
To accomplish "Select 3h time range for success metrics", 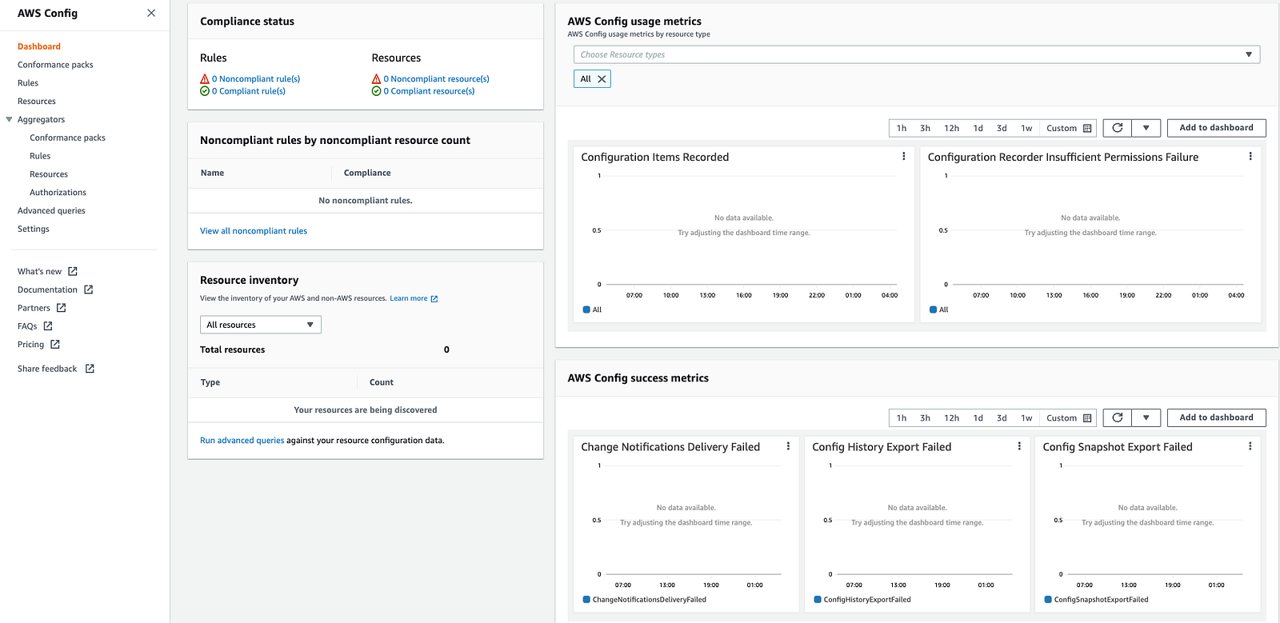I will click(925, 417).
